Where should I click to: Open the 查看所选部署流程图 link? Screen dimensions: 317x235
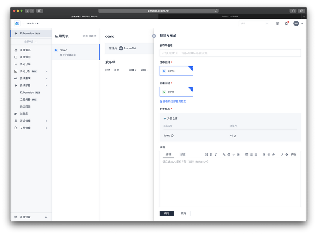pos(174,101)
